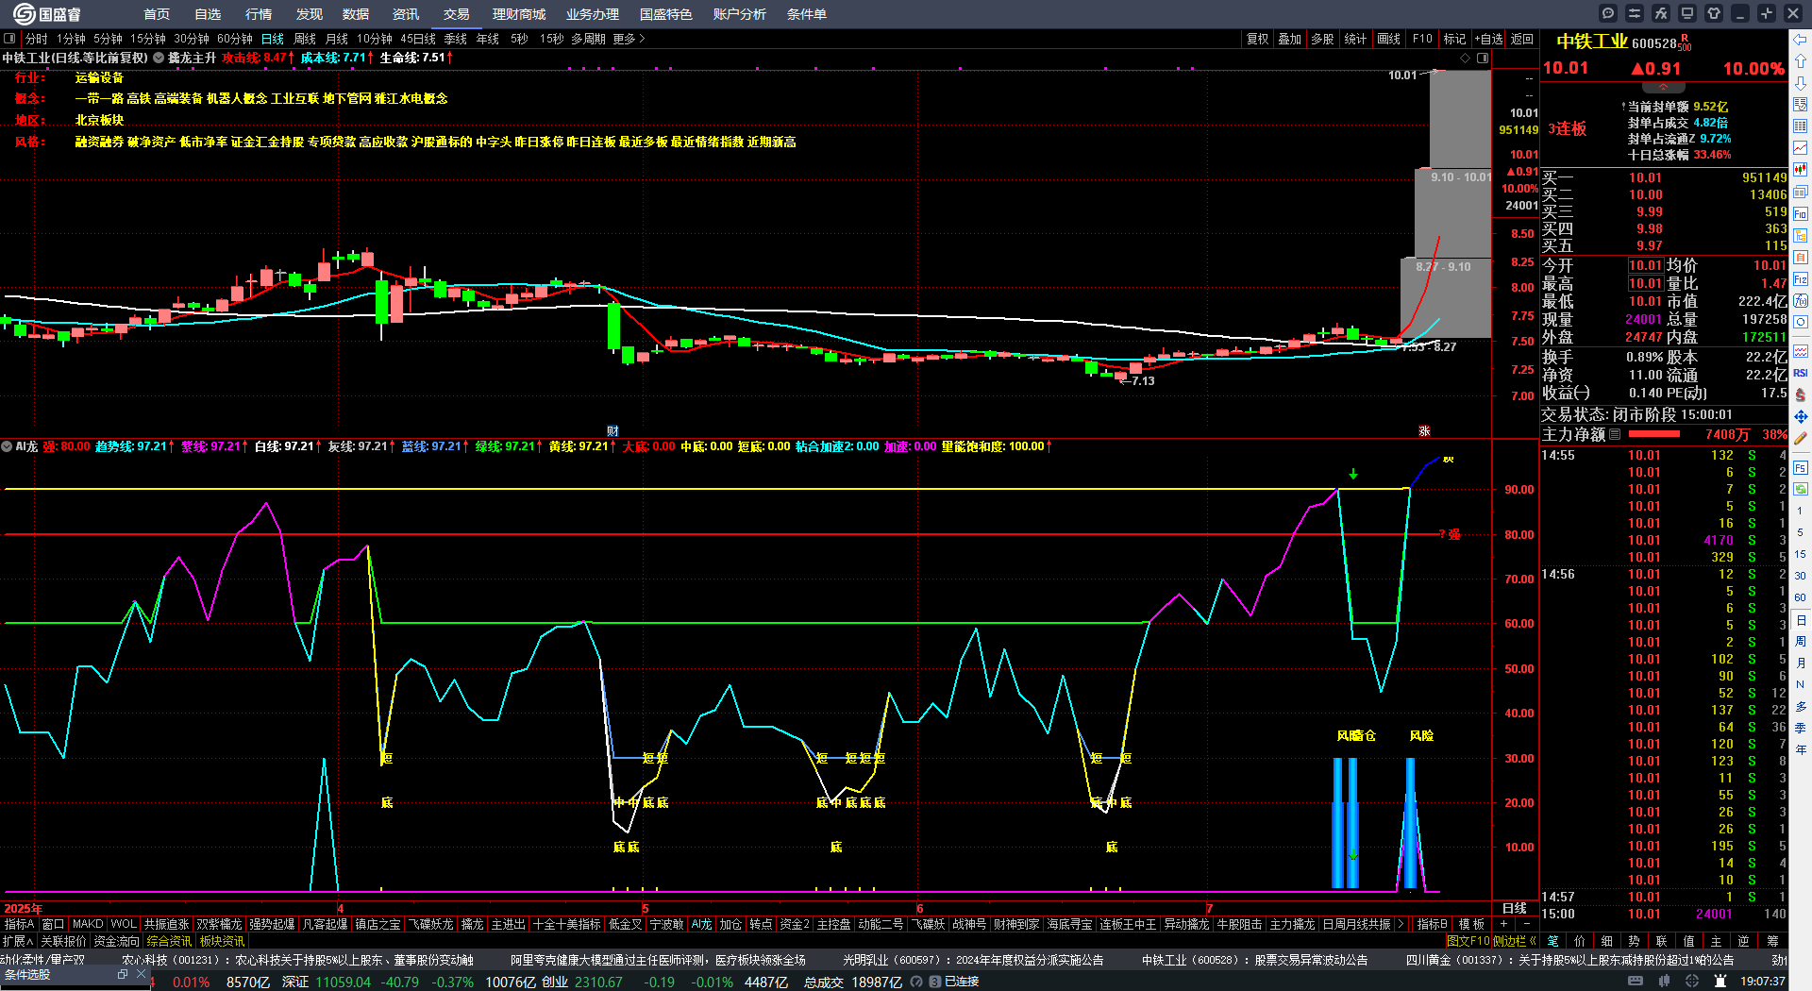Image resolution: width=1812 pixels, height=991 pixels.
Task: Open the 指标B indicator group dropdown
Action: (x=1433, y=924)
